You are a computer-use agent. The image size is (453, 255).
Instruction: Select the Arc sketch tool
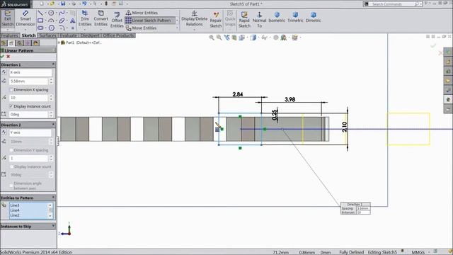coord(51,21)
